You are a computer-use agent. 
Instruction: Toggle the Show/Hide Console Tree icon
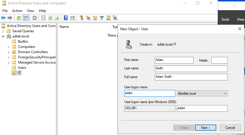pos(26,18)
